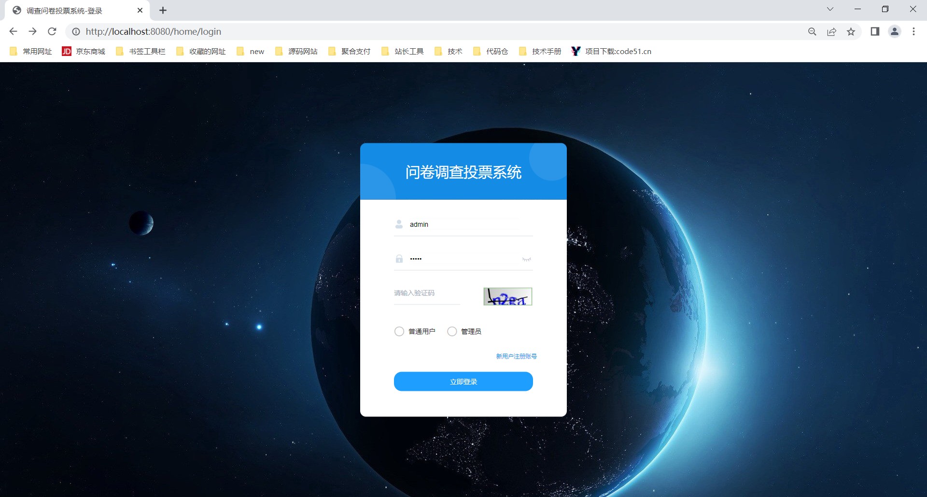927x497 pixels.
Task: Expand the tab search chevron
Action: [830, 9]
